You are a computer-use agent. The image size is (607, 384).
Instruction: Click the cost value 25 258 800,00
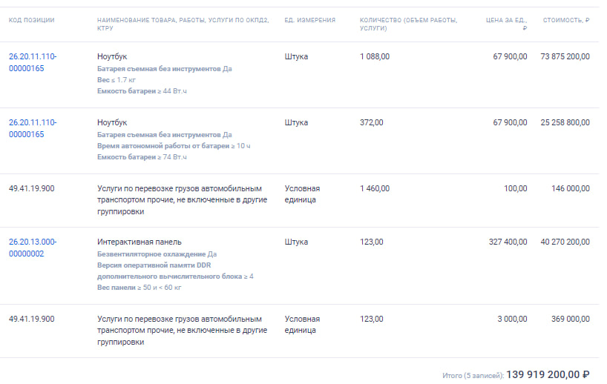pos(565,122)
